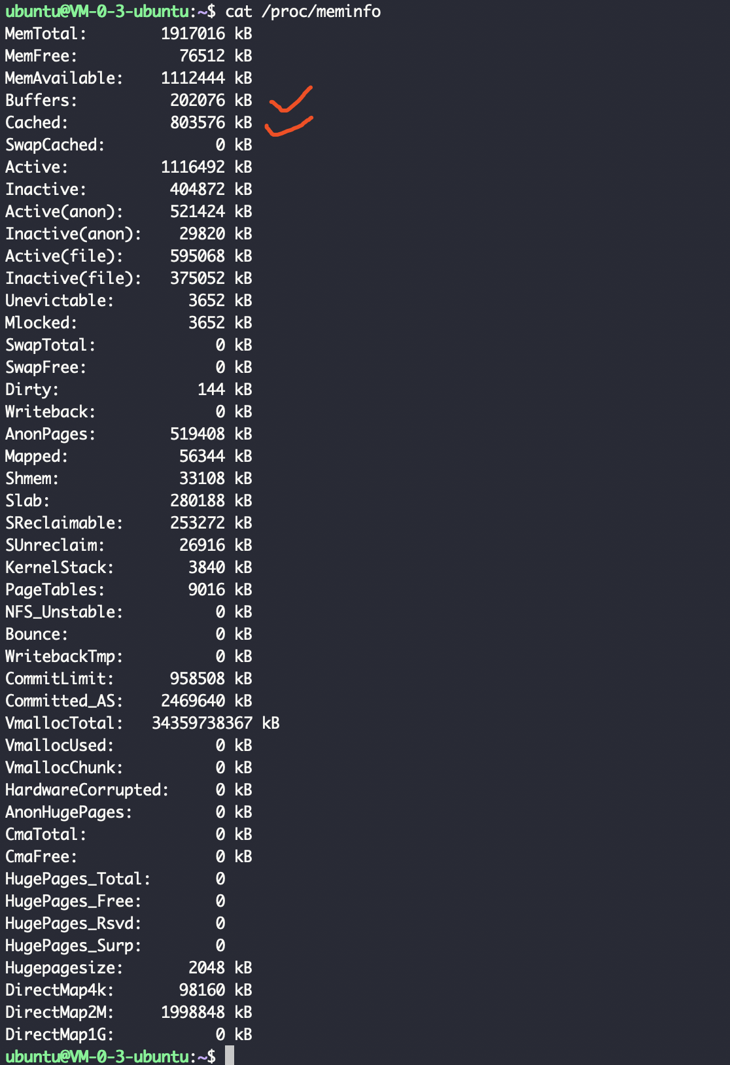Click the Buffers value 202076
This screenshot has height=1065, width=730.
click(x=198, y=101)
